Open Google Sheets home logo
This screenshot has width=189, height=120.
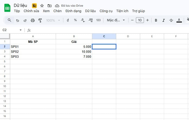(x=7, y=8)
